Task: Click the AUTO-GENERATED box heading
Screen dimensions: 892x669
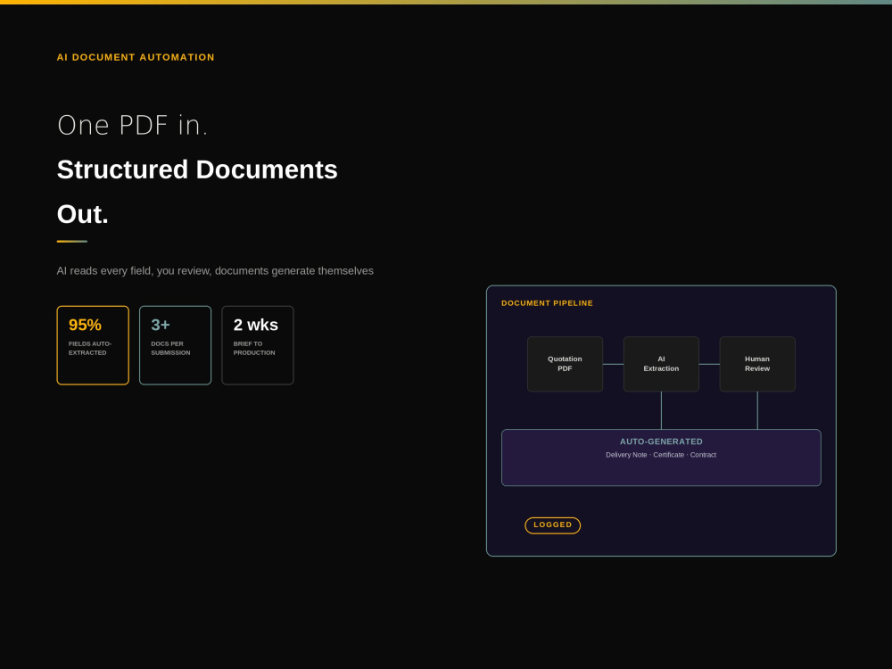Action: coord(661,442)
